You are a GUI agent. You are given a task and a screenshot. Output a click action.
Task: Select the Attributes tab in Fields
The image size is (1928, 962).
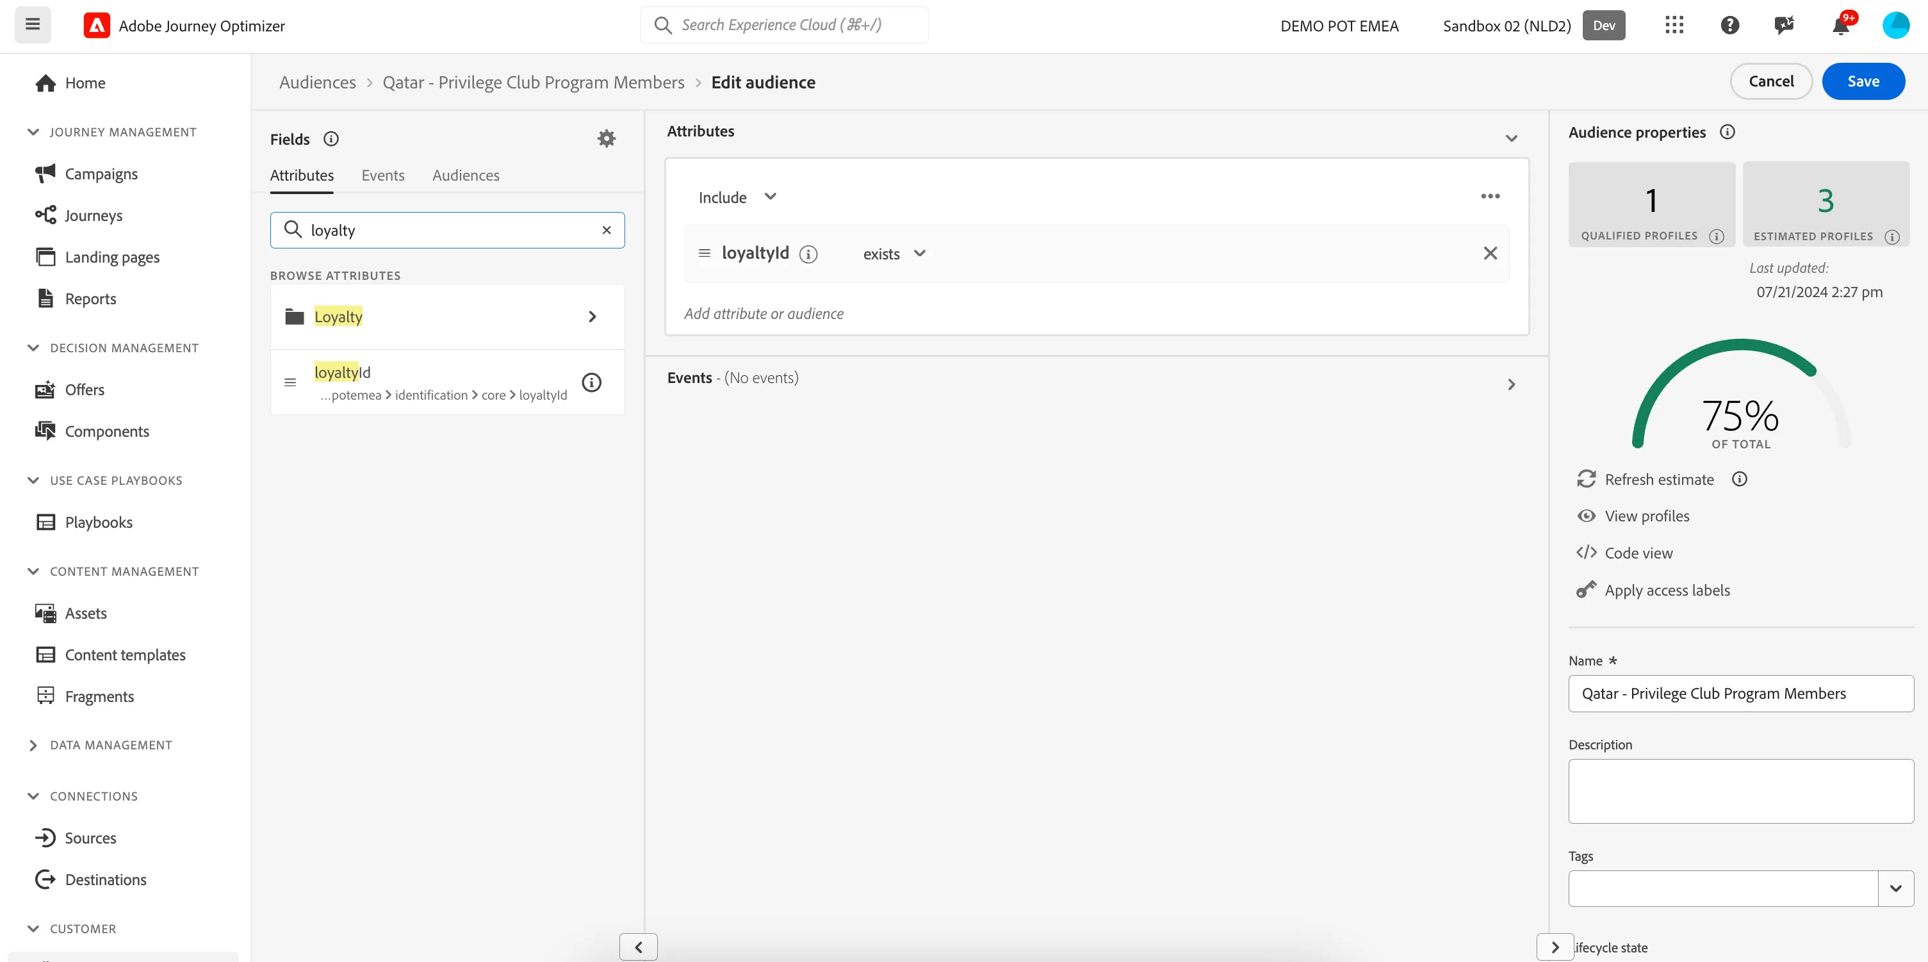coord(302,175)
